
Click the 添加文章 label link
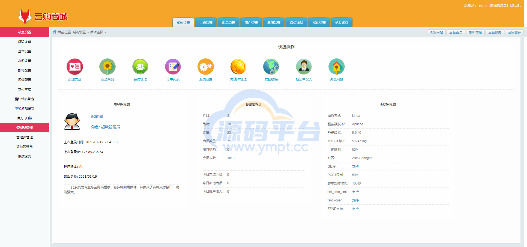tap(75, 79)
